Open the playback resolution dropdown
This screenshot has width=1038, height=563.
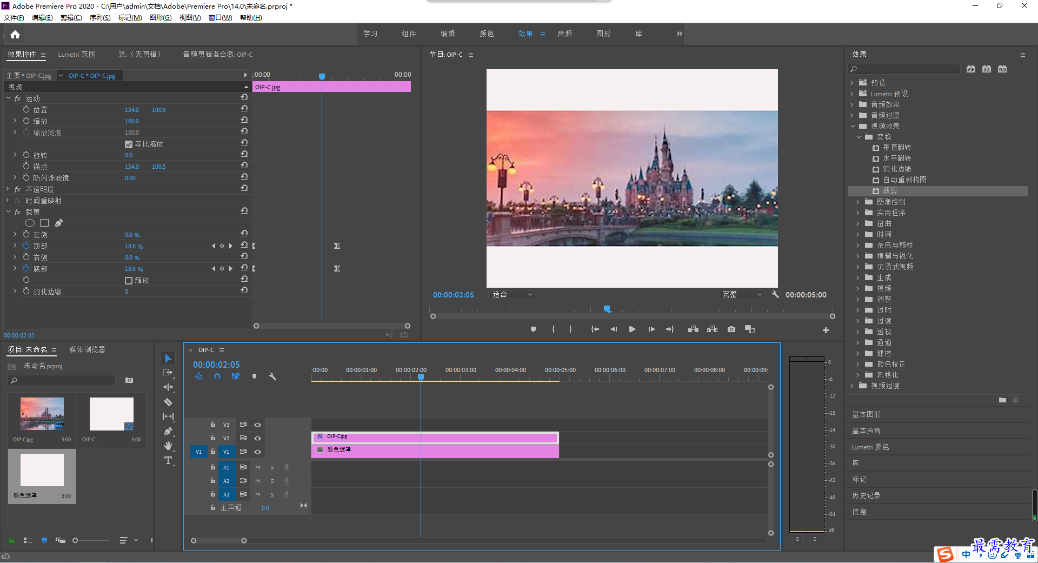[x=742, y=295]
